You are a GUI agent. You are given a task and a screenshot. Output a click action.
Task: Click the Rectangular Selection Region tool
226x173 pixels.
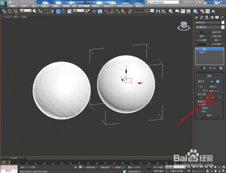tap(46, 11)
